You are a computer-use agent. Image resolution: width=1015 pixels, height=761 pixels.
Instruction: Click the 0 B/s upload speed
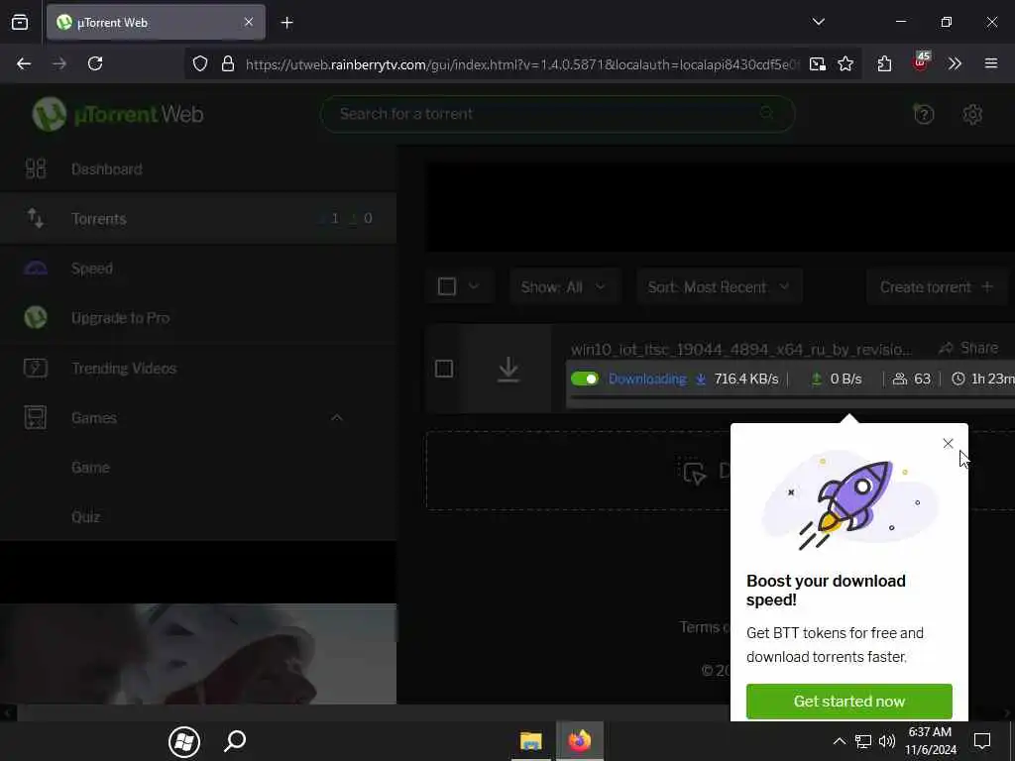tap(846, 379)
